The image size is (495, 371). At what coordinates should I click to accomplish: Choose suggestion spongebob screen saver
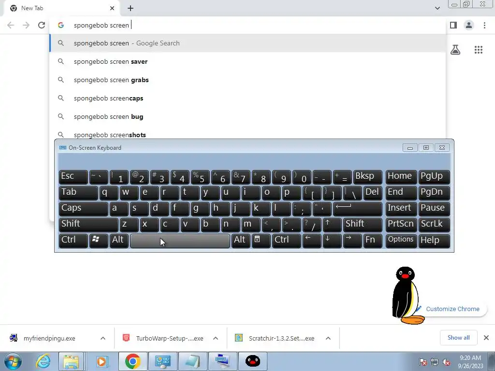pos(247,61)
